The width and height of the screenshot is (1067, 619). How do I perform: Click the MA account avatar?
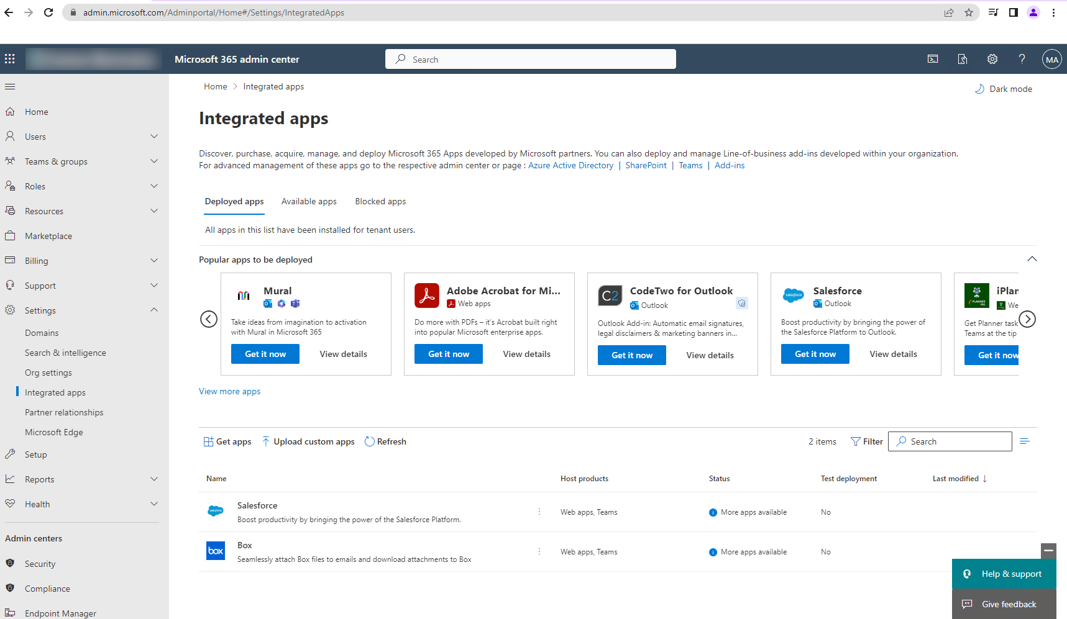pos(1051,58)
